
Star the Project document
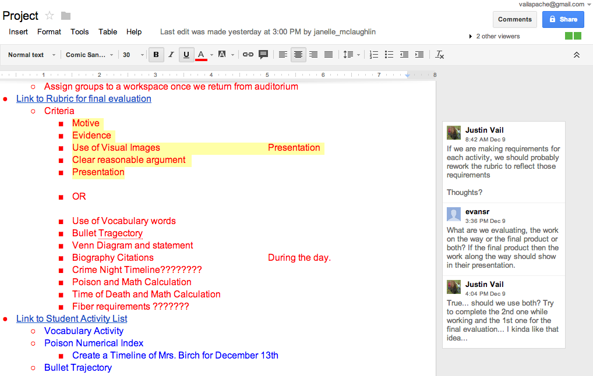click(49, 16)
